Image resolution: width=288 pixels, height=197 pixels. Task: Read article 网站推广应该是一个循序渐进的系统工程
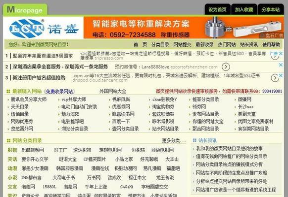(236, 190)
